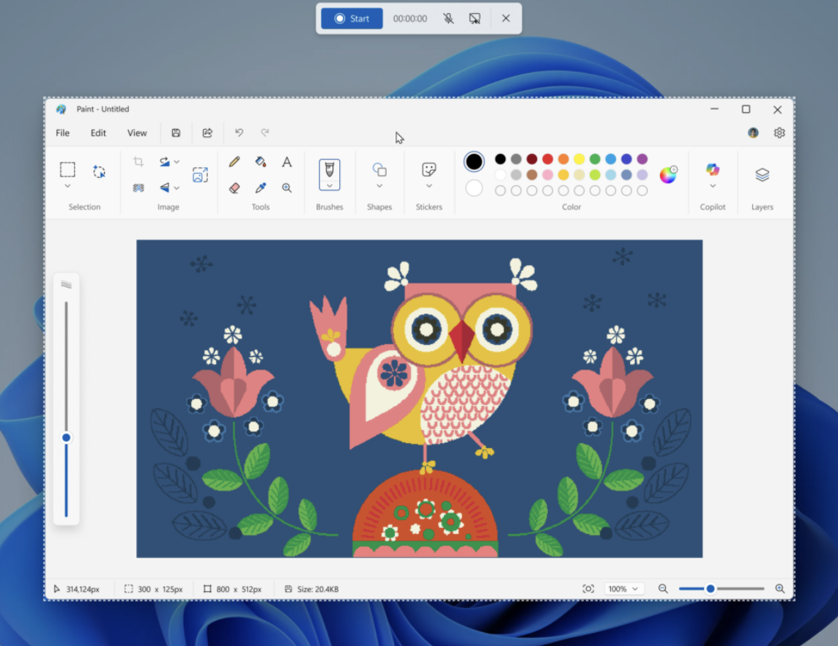Click the Fit to window icon
838x646 pixels.
[x=588, y=589]
